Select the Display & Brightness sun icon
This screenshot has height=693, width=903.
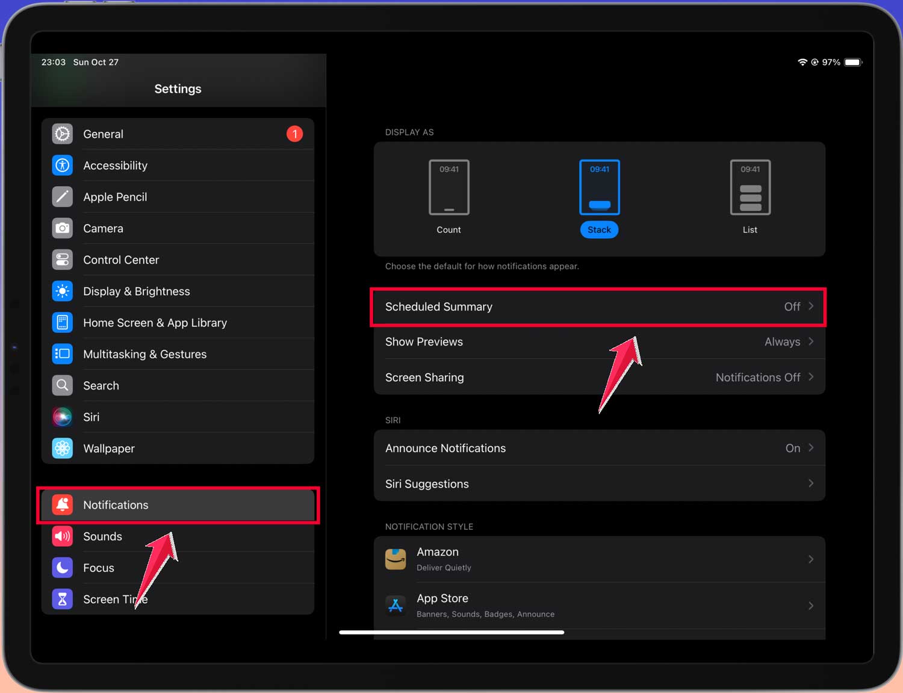62,291
